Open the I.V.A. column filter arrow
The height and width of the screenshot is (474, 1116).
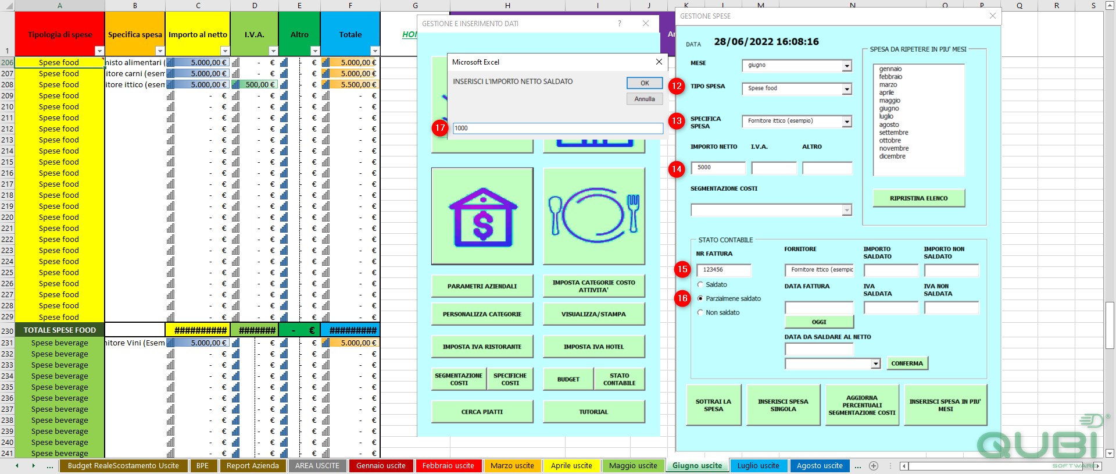pyautogui.click(x=273, y=51)
